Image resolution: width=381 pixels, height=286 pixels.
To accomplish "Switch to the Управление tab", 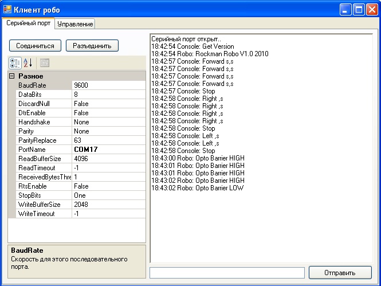I will 75,23.
